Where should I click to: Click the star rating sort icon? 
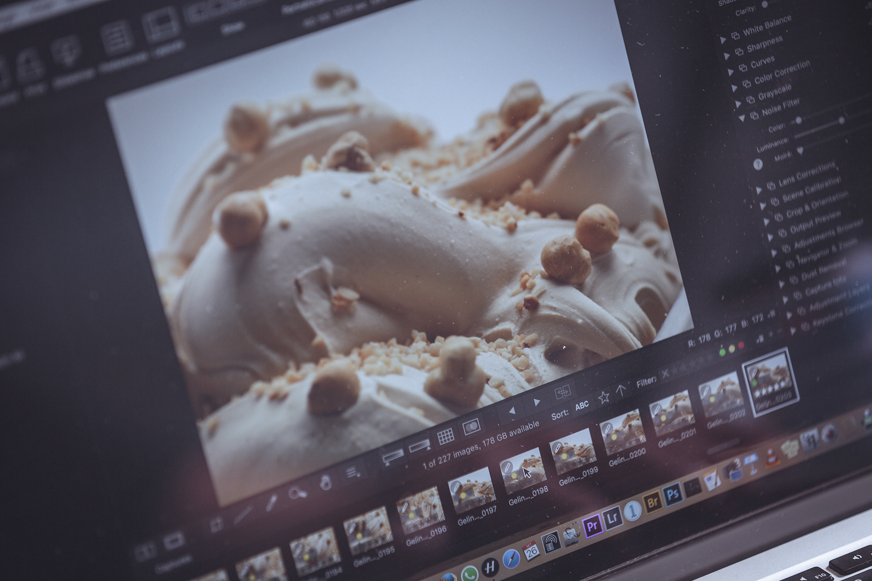603,398
